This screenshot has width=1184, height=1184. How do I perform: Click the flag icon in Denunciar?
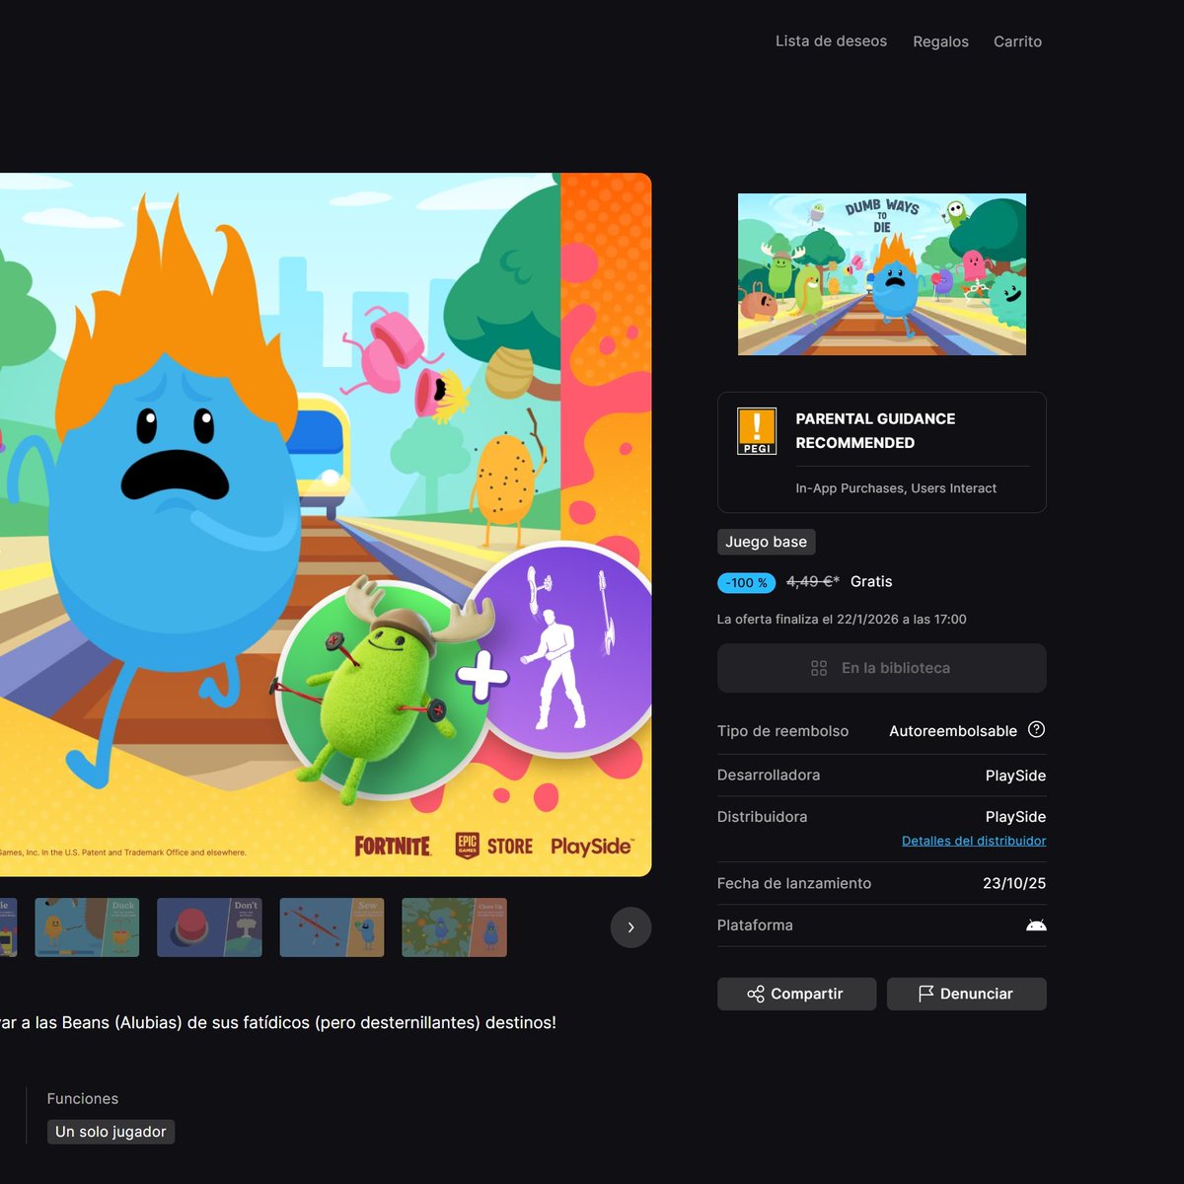(x=925, y=994)
